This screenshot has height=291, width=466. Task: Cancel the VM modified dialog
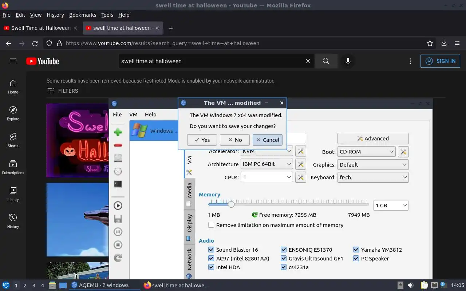(268, 140)
